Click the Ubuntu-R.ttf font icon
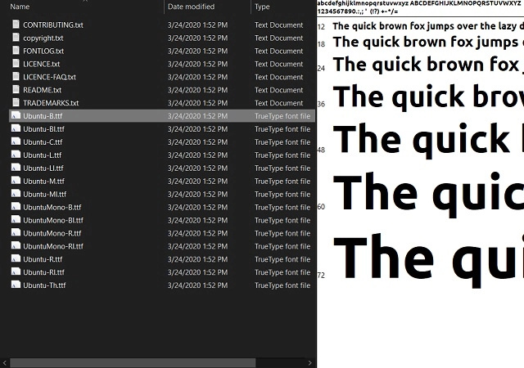 pyautogui.click(x=16, y=259)
